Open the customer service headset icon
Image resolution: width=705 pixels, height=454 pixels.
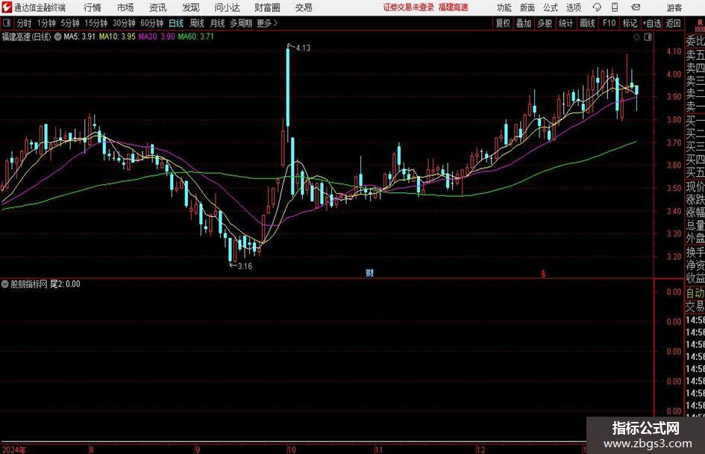tap(597, 7)
